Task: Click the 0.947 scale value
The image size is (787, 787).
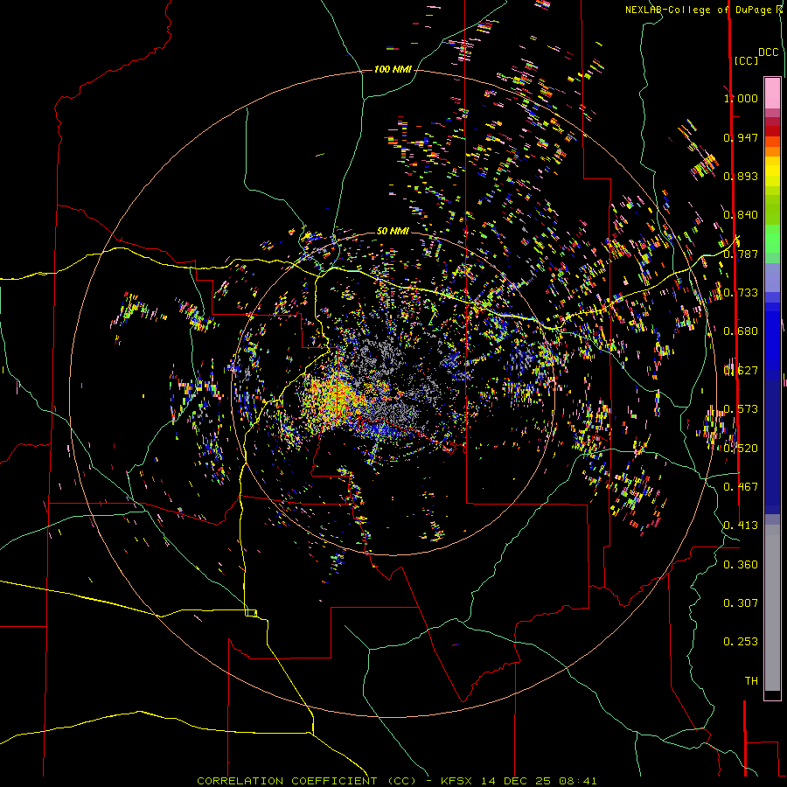Action: (741, 137)
